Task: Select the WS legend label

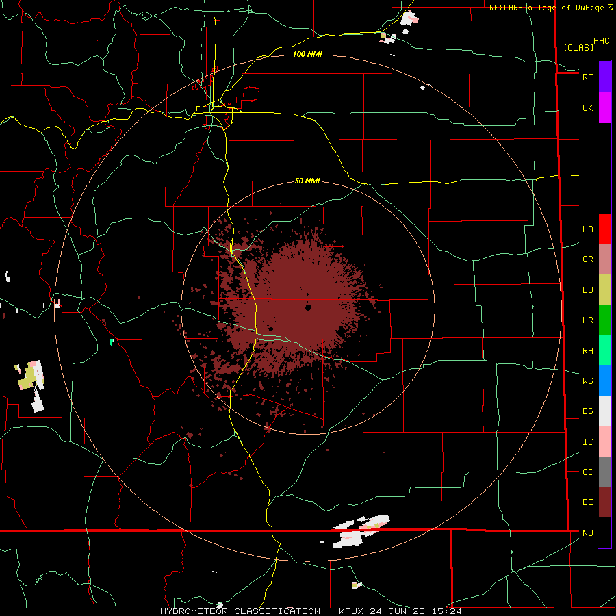Action: (587, 381)
